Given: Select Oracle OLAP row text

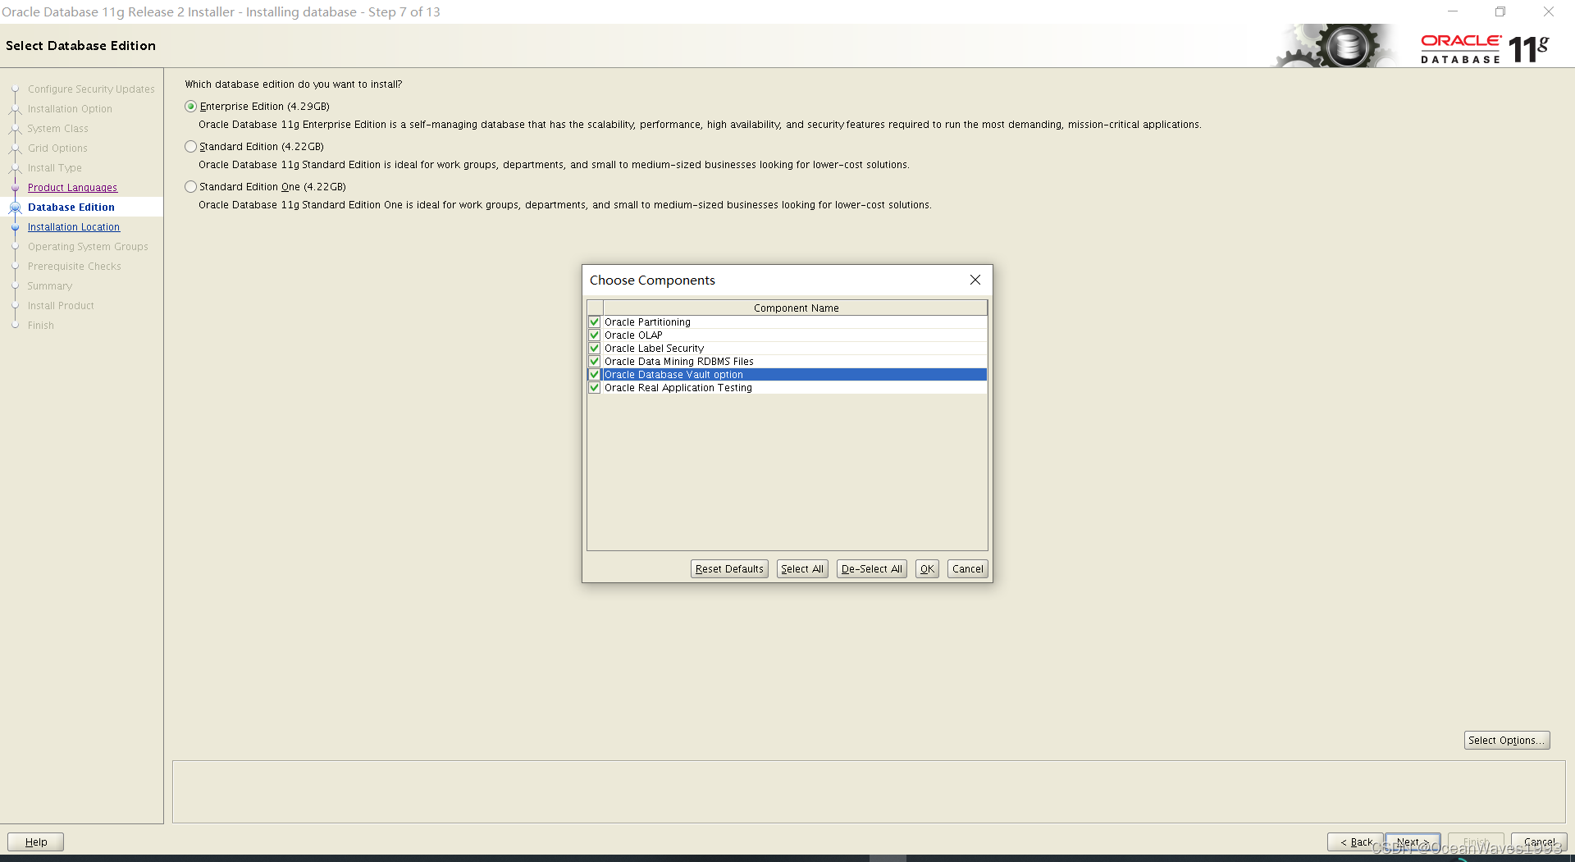Looking at the screenshot, I should coord(633,335).
